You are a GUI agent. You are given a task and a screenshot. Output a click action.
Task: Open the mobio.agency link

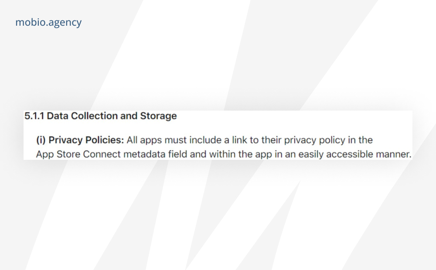point(48,23)
